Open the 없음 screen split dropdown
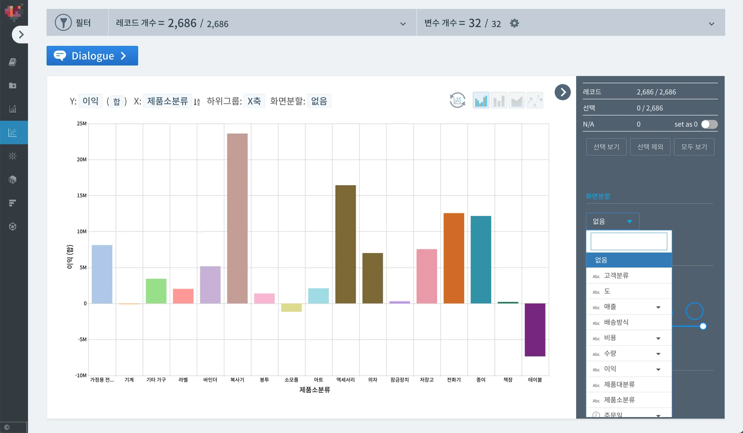Image resolution: width=743 pixels, height=433 pixels. pyautogui.click(x=612, y=221)
